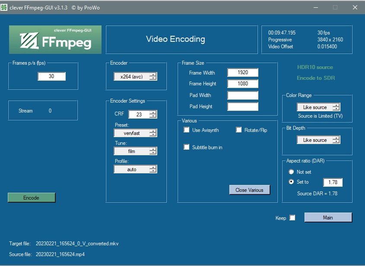Step Bit Depth down with arrow
This screenshot has width=365, height=266.
(336, 142)
